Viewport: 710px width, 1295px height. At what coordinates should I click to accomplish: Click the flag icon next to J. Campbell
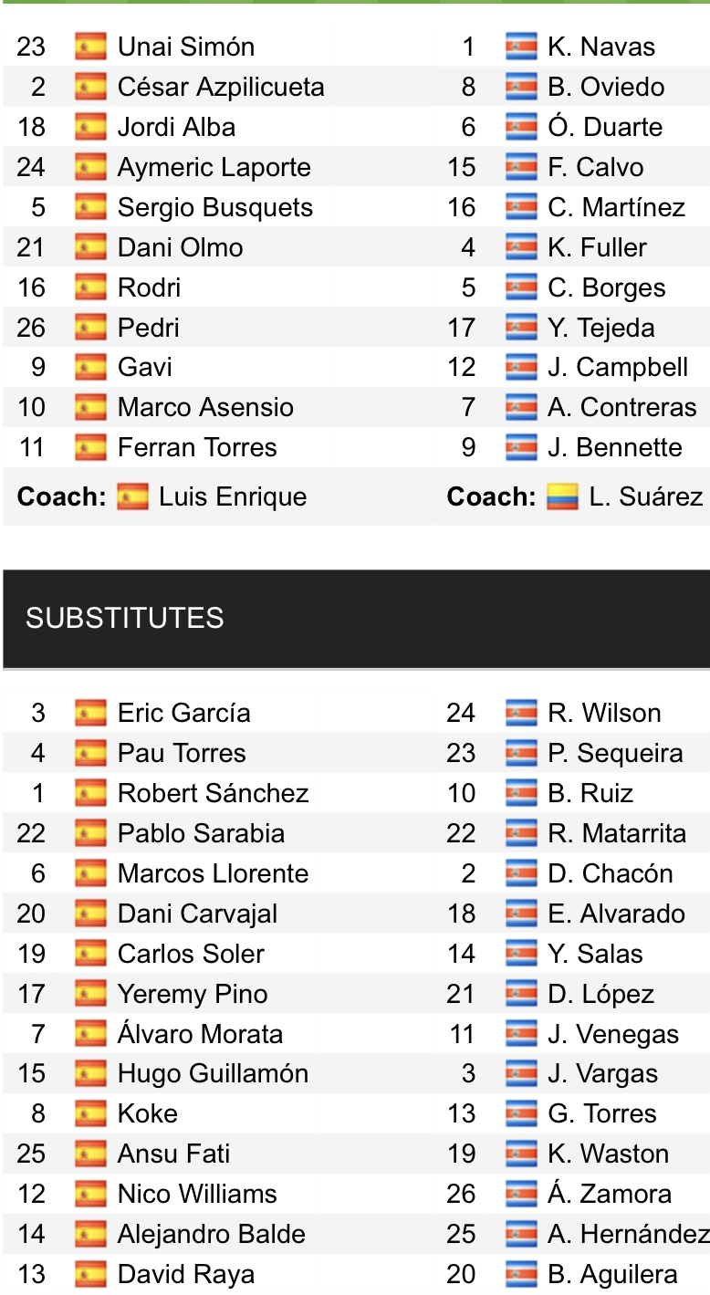point(520,368)
